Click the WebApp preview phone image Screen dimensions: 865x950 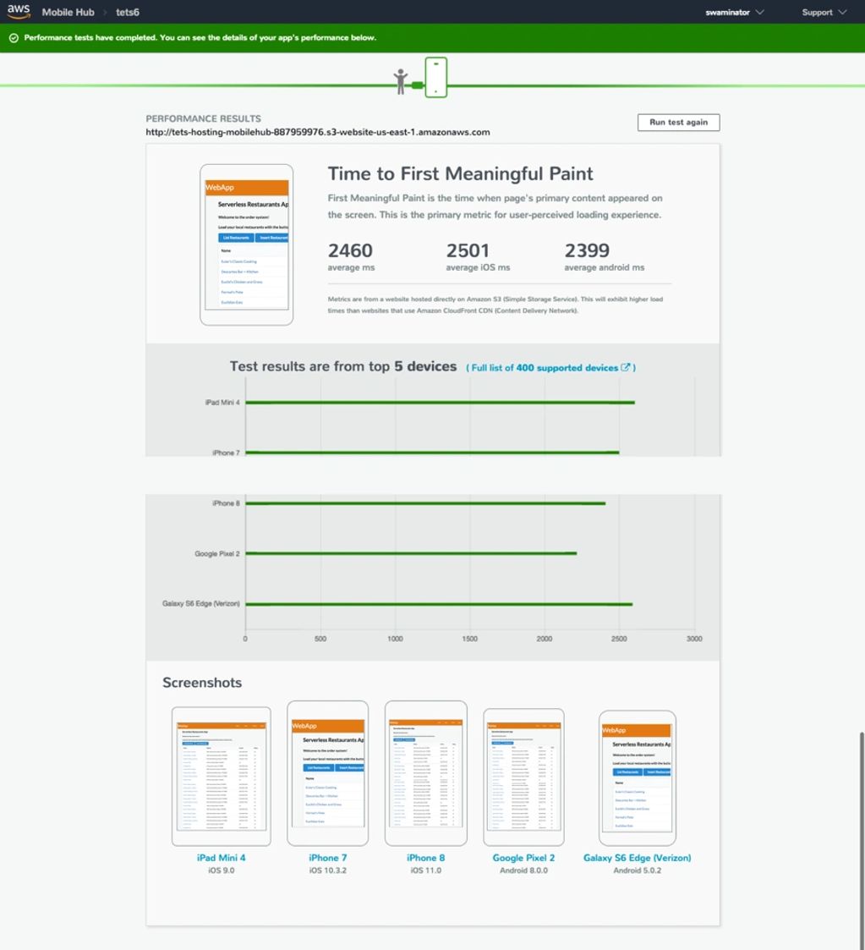(247, 245)
